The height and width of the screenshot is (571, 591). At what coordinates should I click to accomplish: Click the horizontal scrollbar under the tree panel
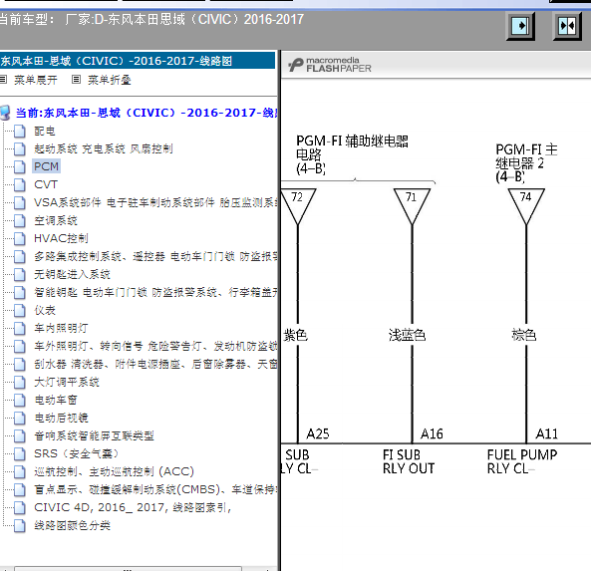tap(129, 568)
